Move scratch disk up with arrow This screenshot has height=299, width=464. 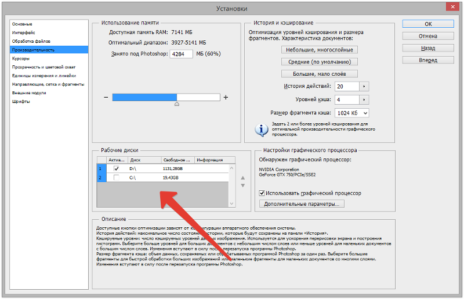[x=242, y=178]
